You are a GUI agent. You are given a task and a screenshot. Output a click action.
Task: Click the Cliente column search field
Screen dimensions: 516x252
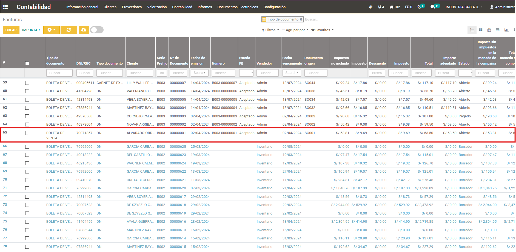click(139, 73)
